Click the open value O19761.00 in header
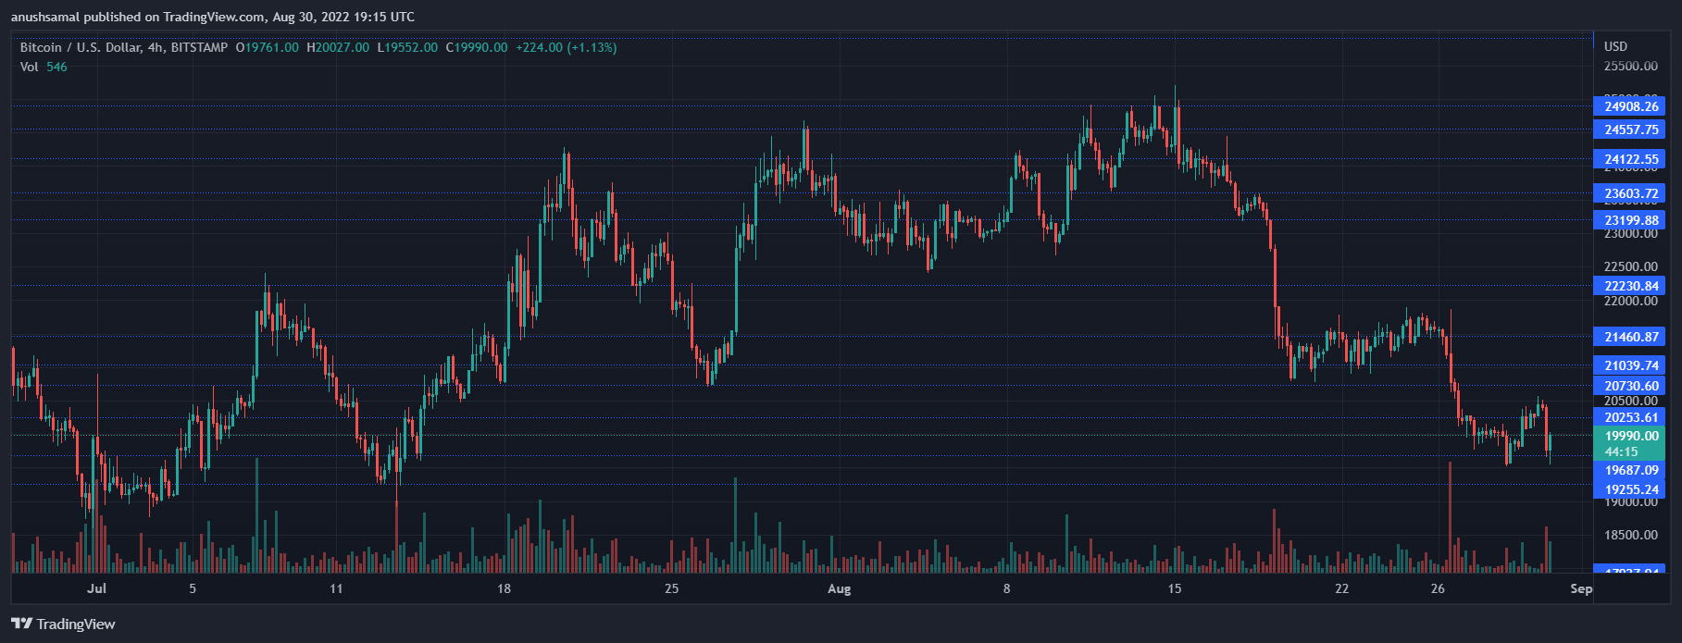The width and height of the screenshot is (1682, 643). [268, 47]
